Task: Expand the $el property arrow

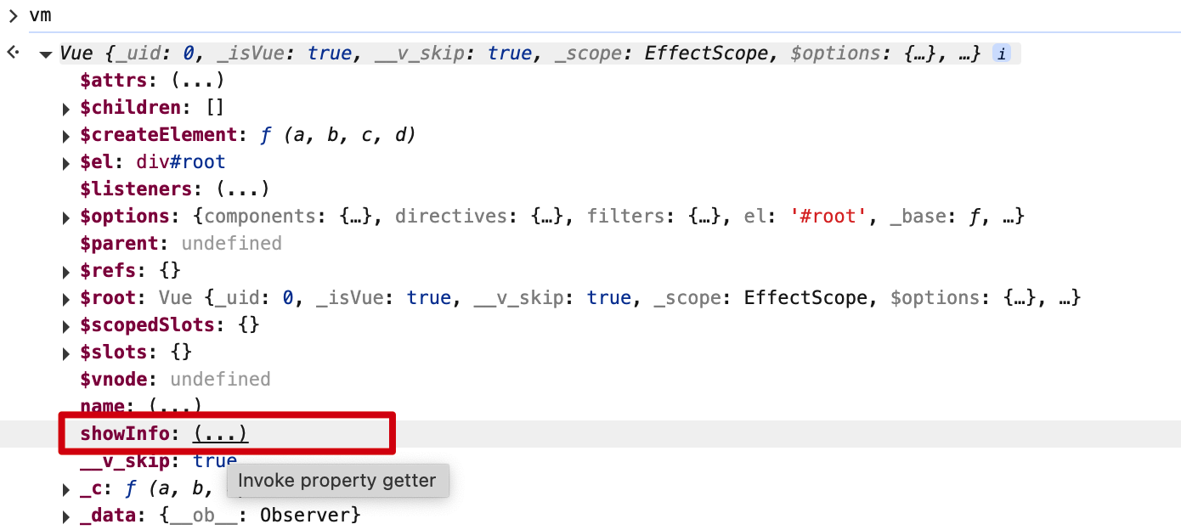Action: click(66, 163)
